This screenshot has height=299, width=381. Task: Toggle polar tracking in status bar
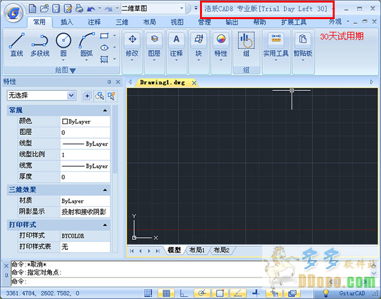[202, 293]
